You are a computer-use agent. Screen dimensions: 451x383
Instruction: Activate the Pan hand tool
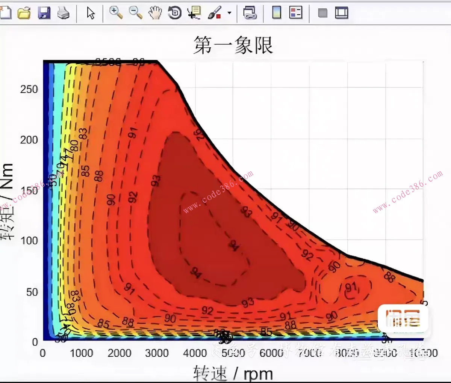pos(155,13)
